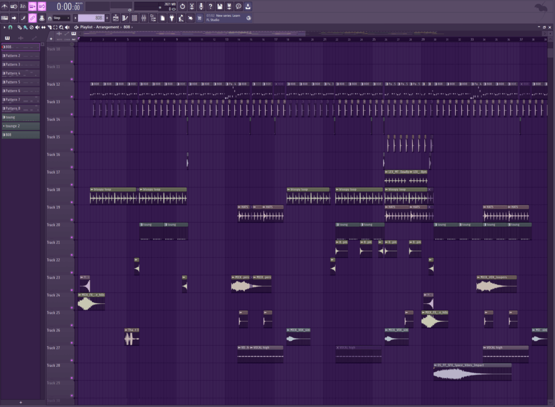This screenshot has height=407, width=555.
Task: Select the Zoom tool in Playlist
Action: (x=61, y=27)
